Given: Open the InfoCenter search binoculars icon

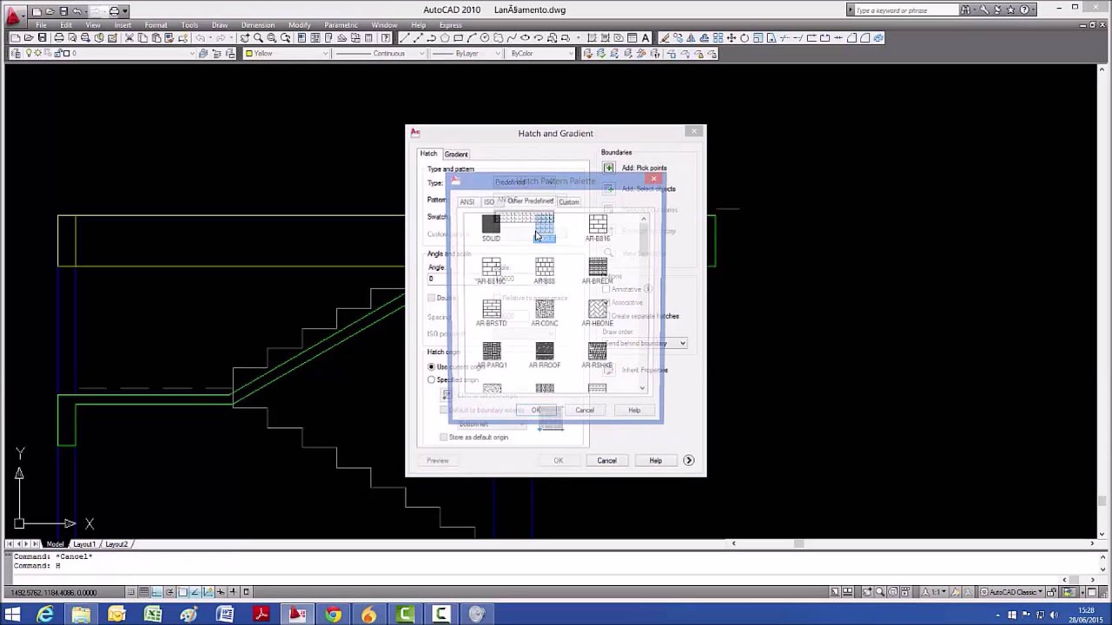Looking at the screenshot, I should (966, 10).
